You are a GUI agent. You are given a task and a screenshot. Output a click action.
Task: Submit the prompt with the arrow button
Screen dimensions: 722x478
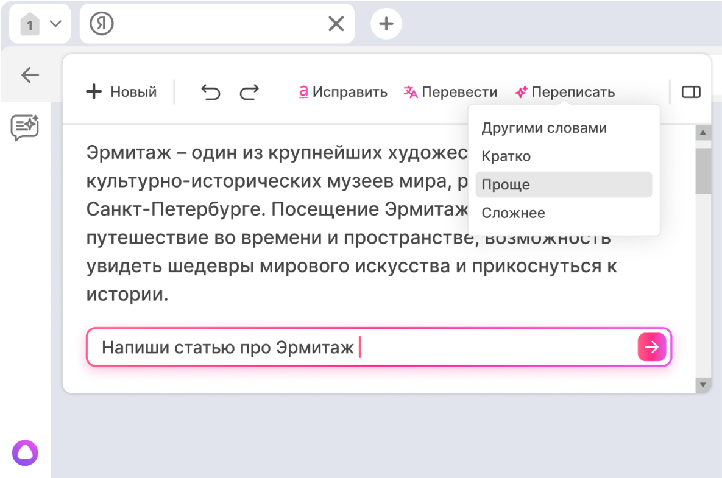point(651,347)
